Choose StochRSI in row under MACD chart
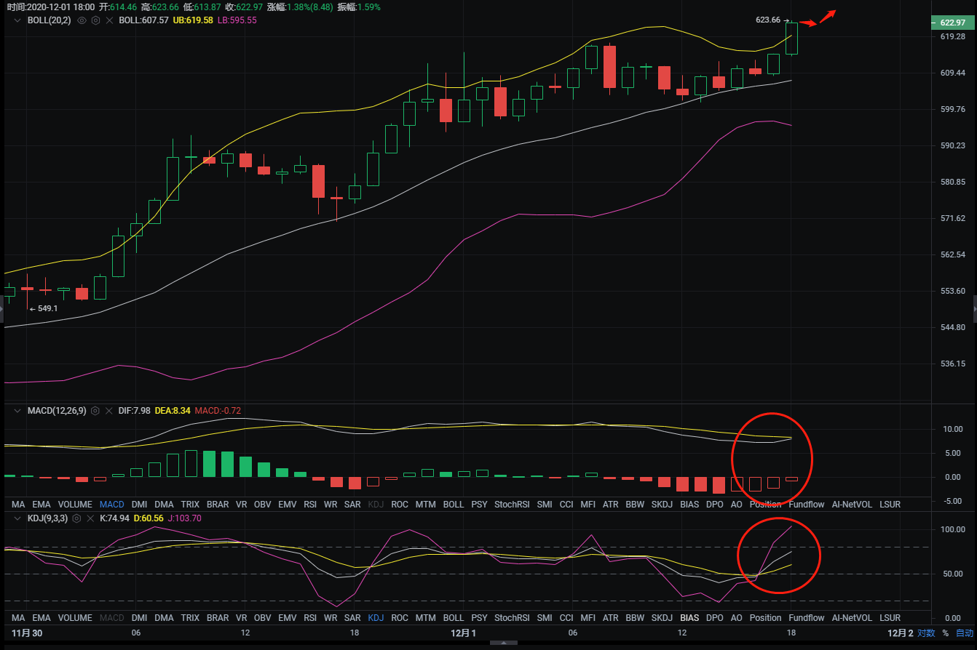The image size is (977, 650). point(512,504)
